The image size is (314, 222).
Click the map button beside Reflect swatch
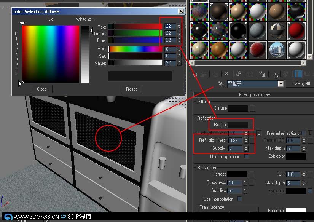pyautogui.click(x=252, y=125)
